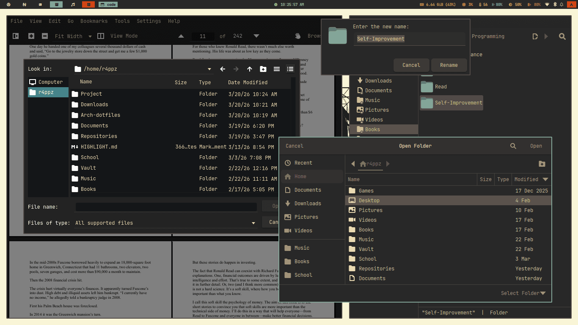Click the play arrow icon beside the file manager search
This screenshot has height=325, width=578.
tap(546, 36)
